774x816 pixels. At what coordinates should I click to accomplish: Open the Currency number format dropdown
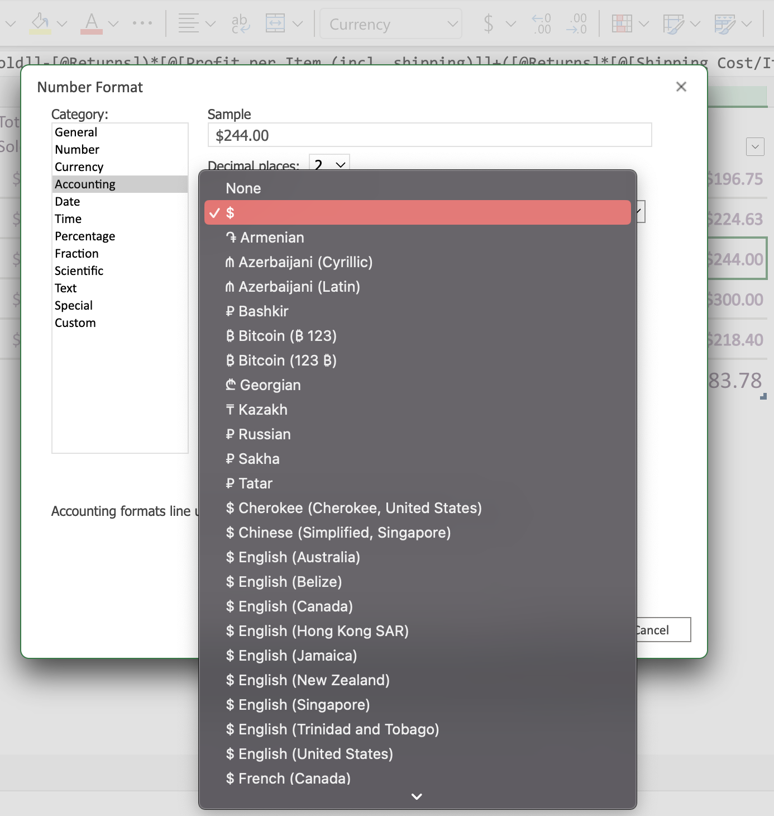pyautogui.click(x=390, y=24)
